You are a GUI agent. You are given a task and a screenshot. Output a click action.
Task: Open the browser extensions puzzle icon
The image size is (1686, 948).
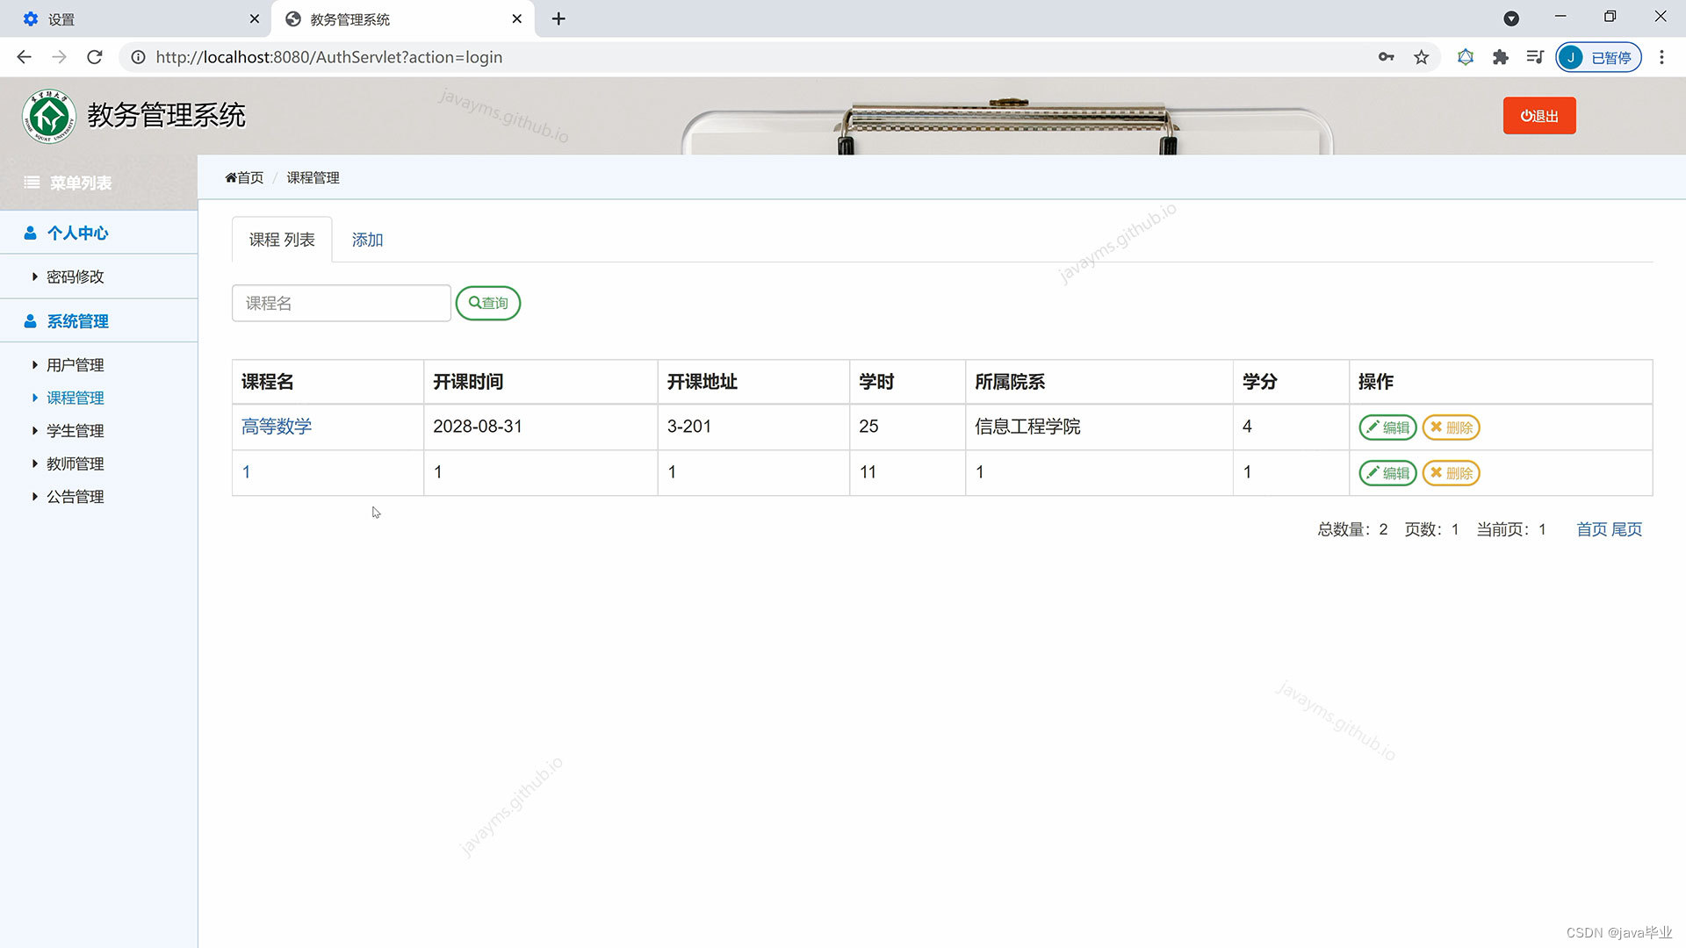click(x=1500, y=57)
